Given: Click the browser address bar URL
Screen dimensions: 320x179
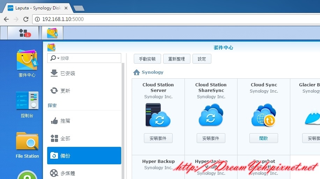Looking at the screenshot, I should pyautogui.click(x=63, y=19).
